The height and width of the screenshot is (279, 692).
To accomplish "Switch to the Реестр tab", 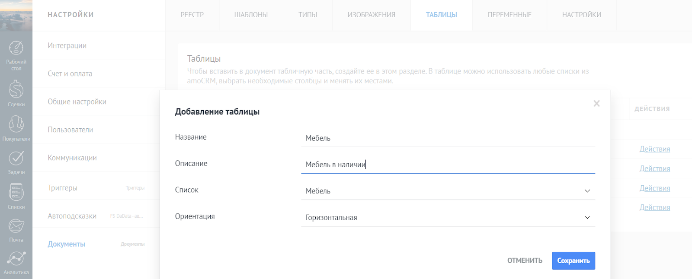I will [192, 15].
